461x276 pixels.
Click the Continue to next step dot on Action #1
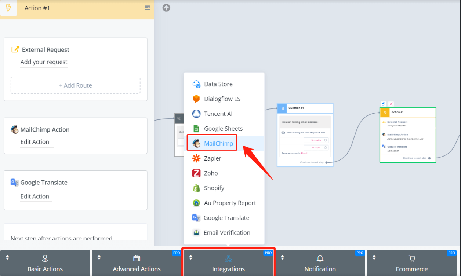tap(429, 158)
